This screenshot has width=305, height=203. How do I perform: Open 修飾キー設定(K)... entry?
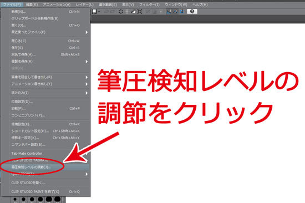[45, 138]
